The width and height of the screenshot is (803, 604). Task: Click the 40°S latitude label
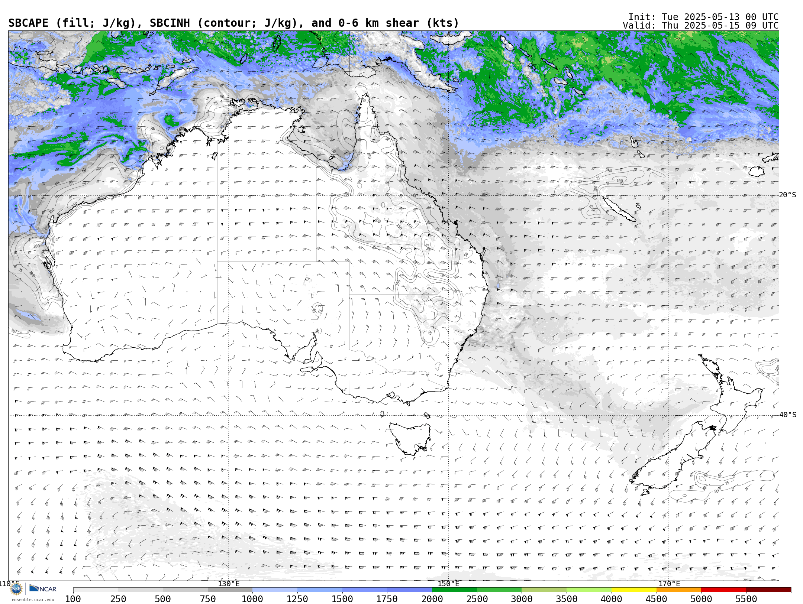(x=787, y=415)
